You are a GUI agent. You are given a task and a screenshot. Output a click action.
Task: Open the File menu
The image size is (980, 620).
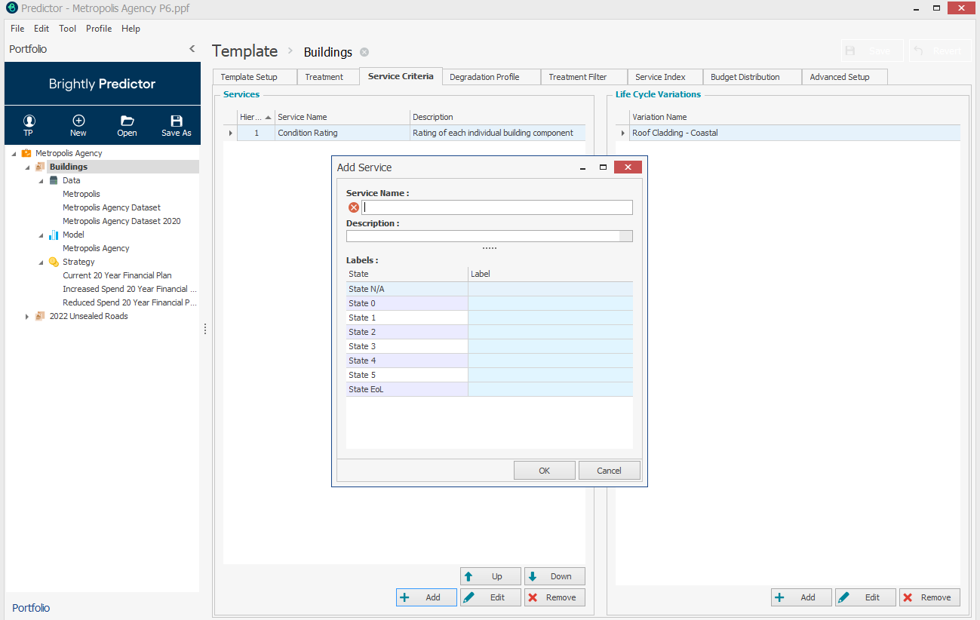point(17,29)
